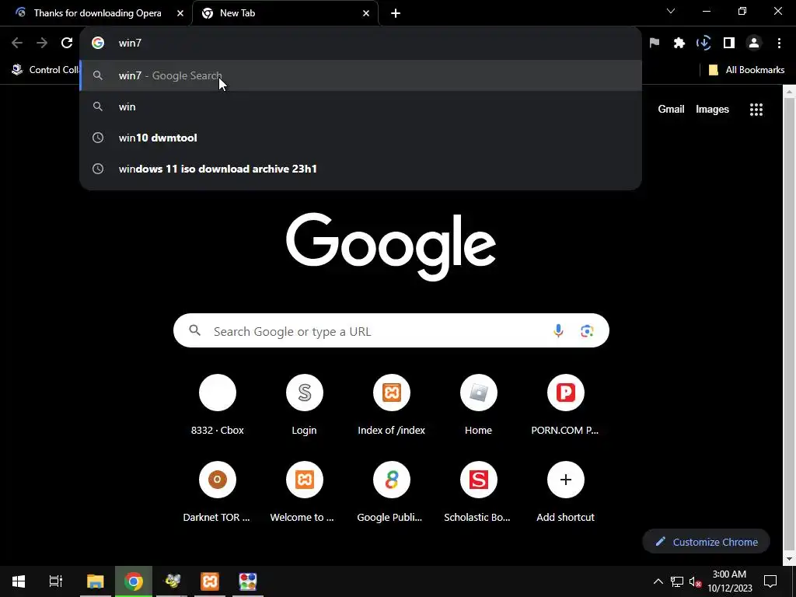Click the page scrollbar up arrow
Screen dimensions: 796x597
click(x=790, y=92)
